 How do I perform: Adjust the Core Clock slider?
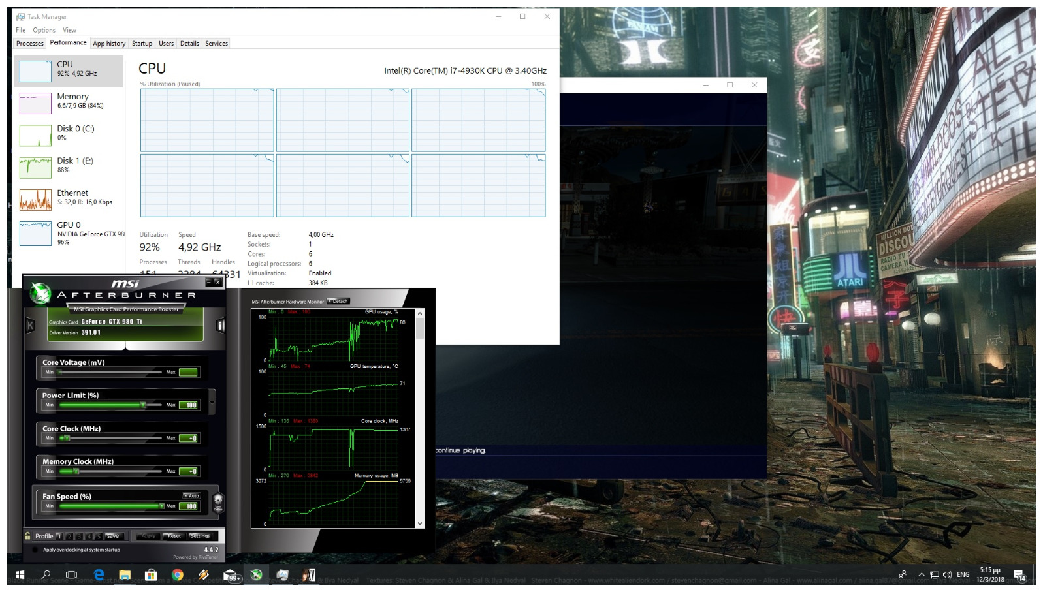(110, 438)
